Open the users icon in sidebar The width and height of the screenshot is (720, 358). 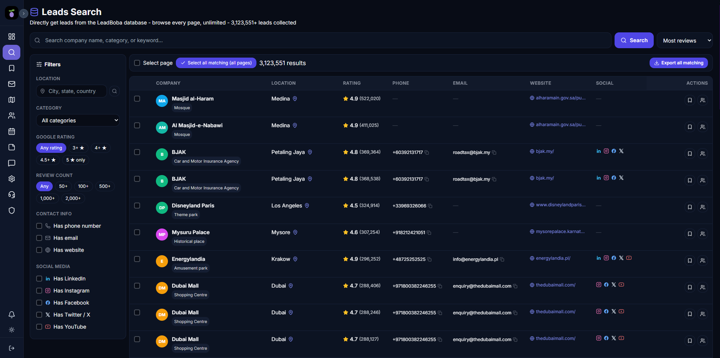pyautogui.click(x=12, y=116)
